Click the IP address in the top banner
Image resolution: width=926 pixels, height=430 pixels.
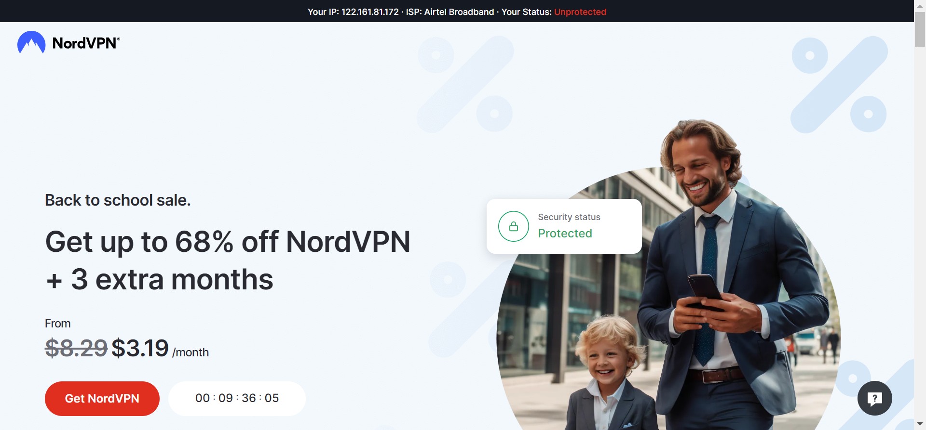[370, 12]
